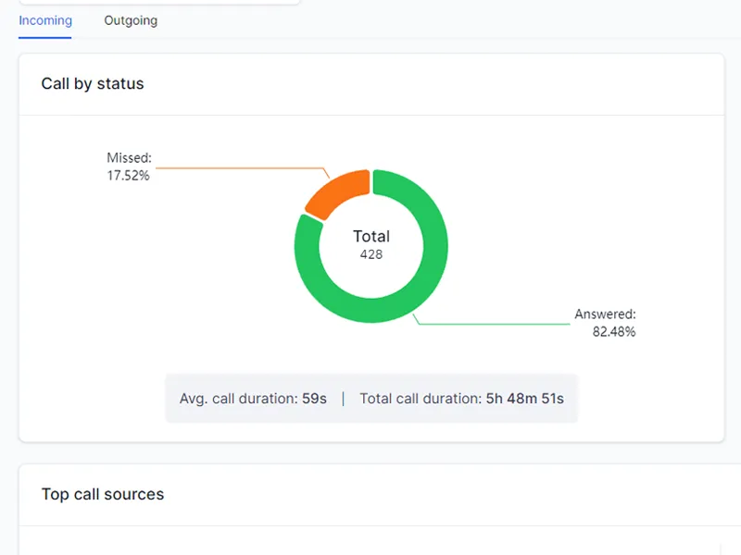Click the blue underline beneath Incoming tab
Image resolution: width=741 pixels, height=555 pixels.
[x=45, y=38]
